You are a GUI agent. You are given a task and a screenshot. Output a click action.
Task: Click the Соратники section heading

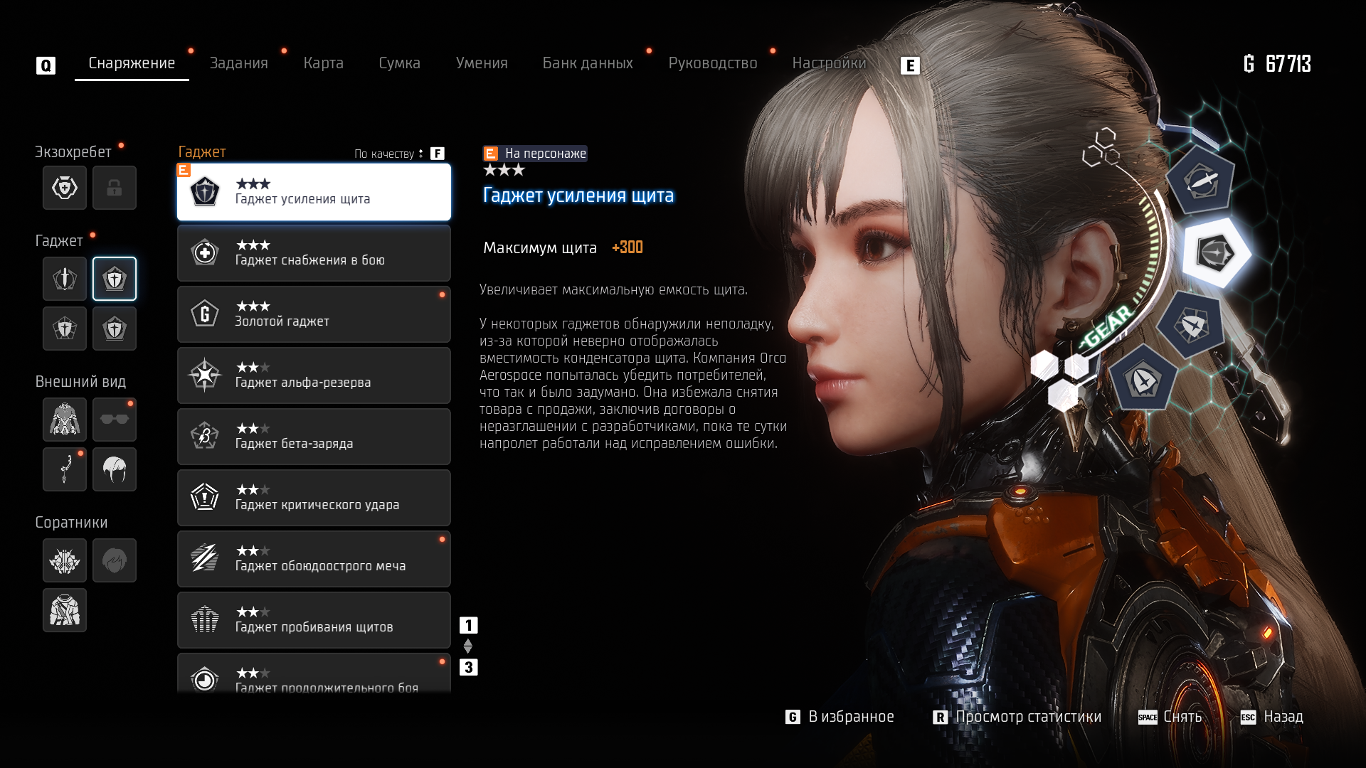pyautogui.click(x=71, y=523)
